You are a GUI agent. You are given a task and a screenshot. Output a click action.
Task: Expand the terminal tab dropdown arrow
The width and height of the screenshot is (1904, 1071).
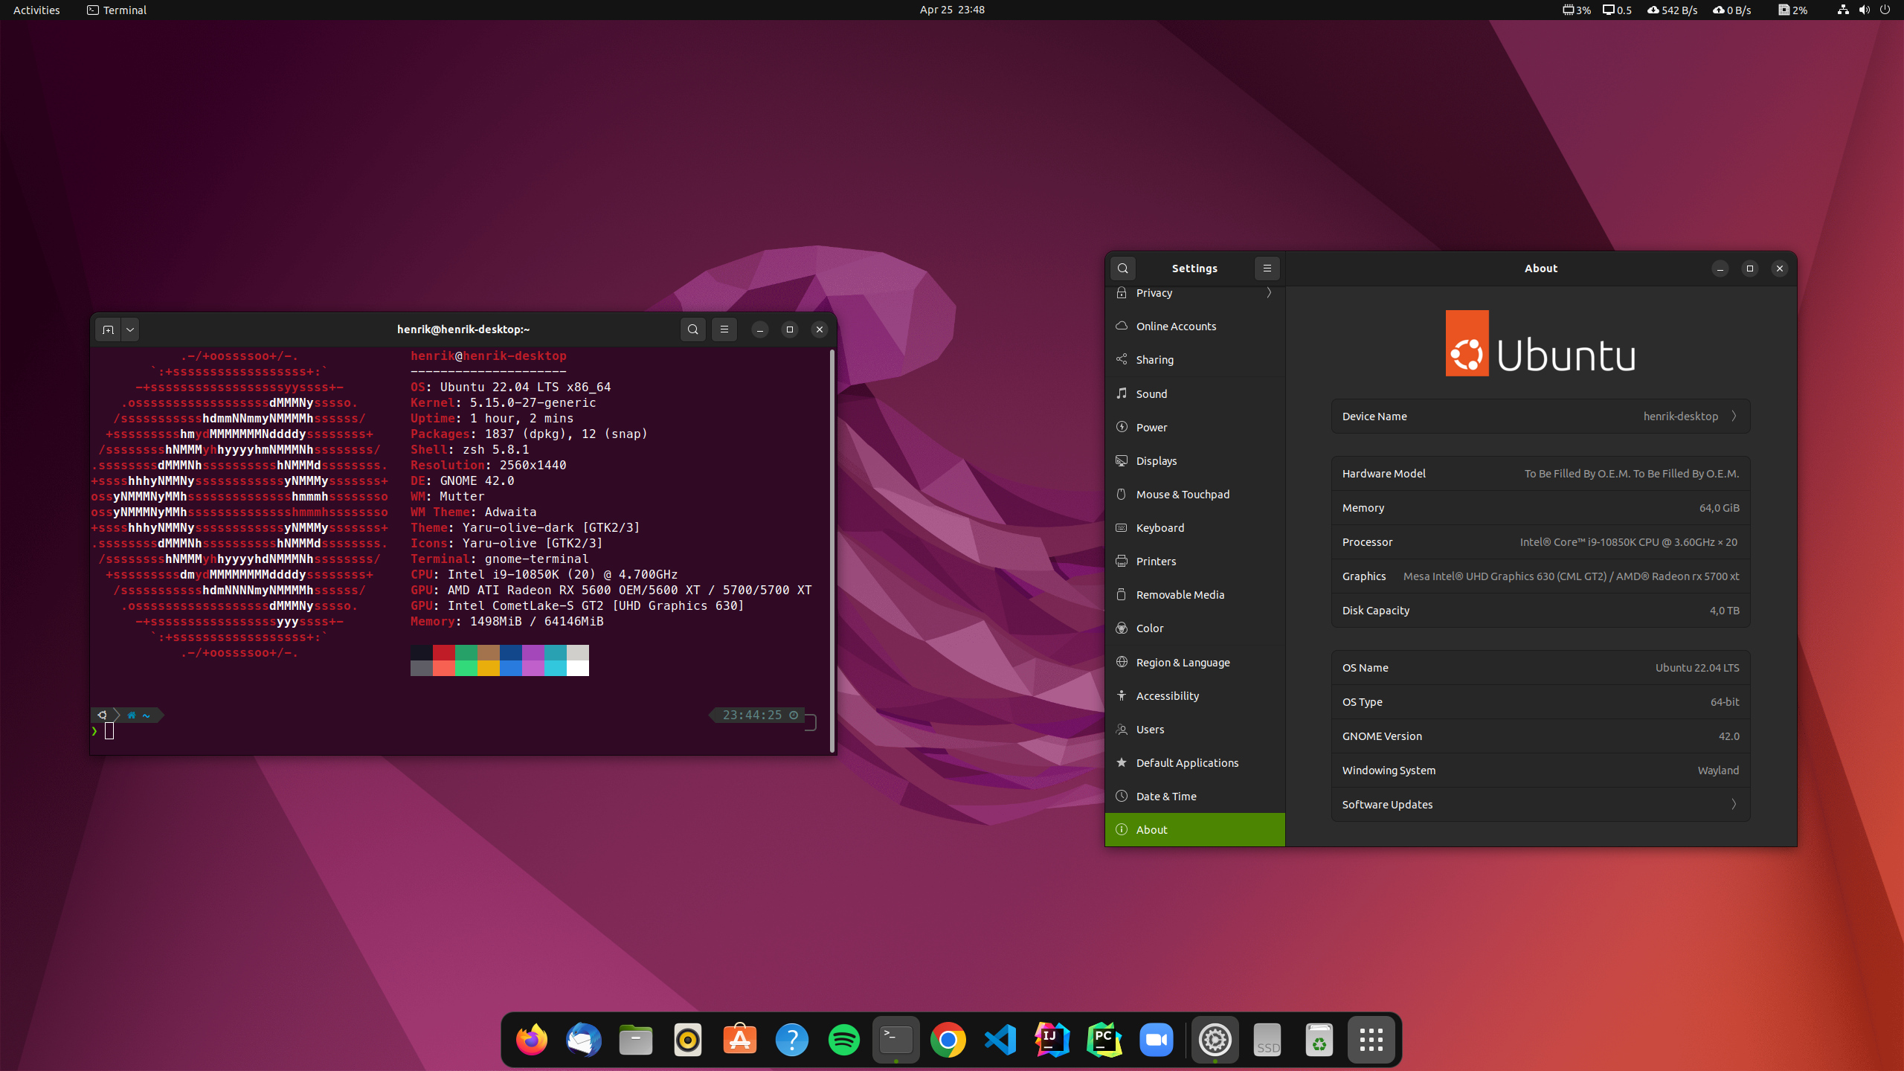coord(130,329)
